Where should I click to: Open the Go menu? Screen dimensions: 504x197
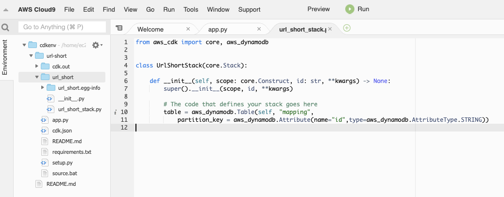tap(151, 9)
